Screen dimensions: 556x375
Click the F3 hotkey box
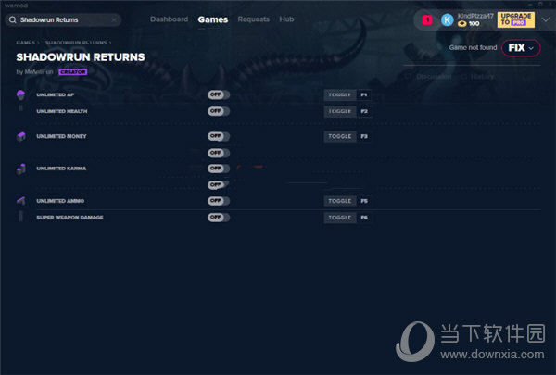click(x=364, y=136)
